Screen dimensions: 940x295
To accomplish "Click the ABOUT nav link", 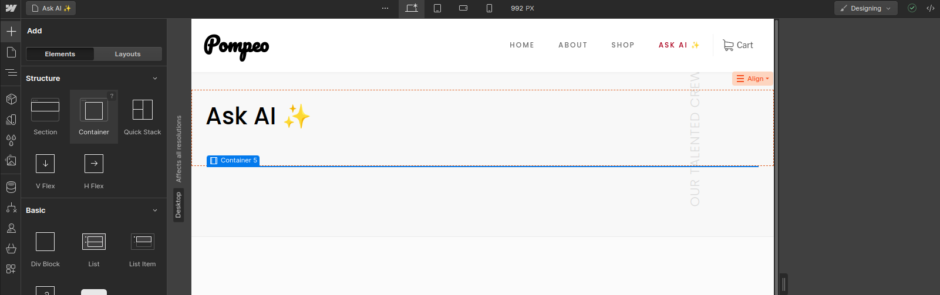I will pos(572,45).
